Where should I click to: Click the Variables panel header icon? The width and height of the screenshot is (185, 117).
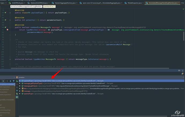click(x=17, y=78)
